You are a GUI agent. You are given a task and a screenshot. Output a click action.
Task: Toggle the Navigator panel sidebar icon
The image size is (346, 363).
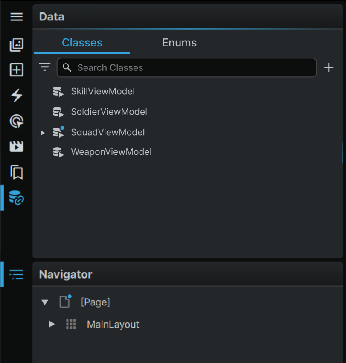(17, 275)
